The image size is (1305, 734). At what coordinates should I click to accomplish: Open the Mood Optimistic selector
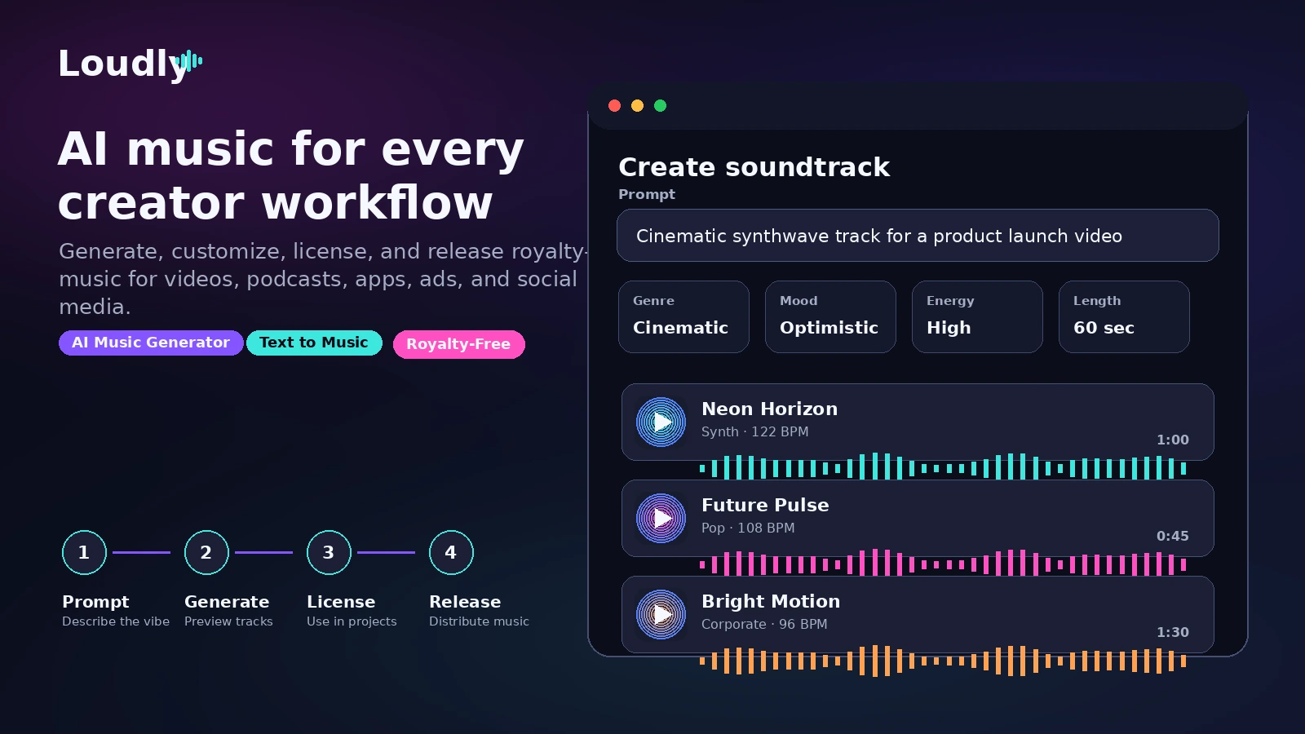[830, 316]
